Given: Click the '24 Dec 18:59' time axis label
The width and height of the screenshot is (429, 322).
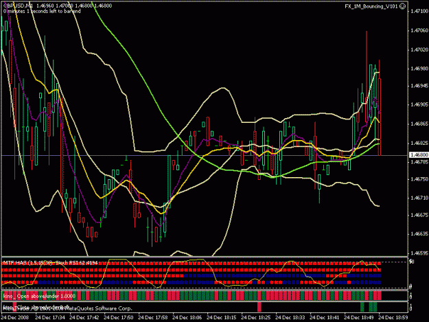Looking at the screenshot, I should [393, 318].
